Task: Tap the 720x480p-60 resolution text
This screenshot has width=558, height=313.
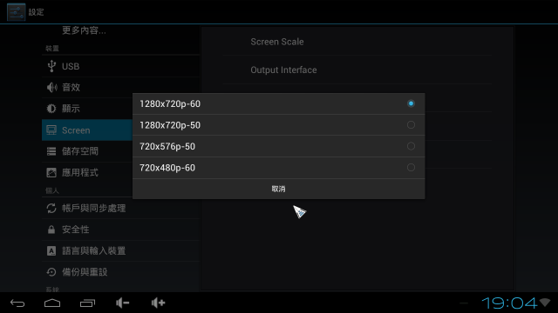Action: (167, 168)
